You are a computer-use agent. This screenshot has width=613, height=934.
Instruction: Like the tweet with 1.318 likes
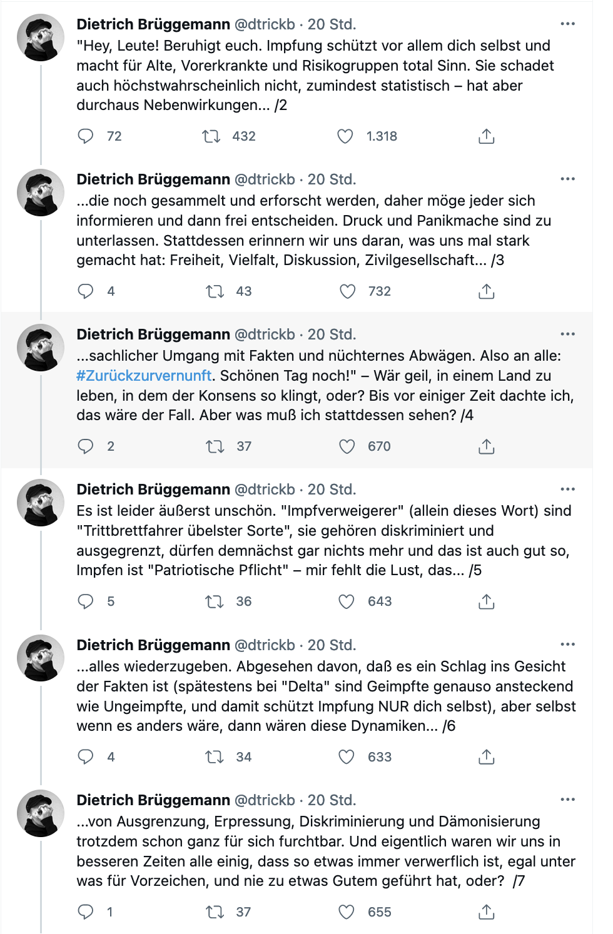345,136
